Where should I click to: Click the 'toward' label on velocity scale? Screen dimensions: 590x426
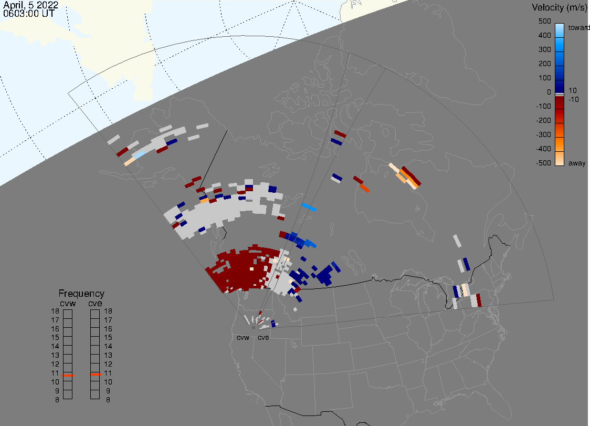click(578, 27)
